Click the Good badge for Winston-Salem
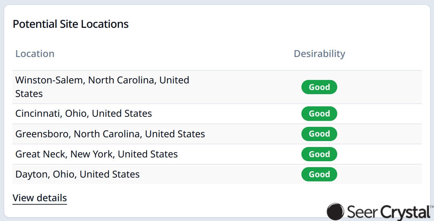The image size is (434, 221). (319, 87)
